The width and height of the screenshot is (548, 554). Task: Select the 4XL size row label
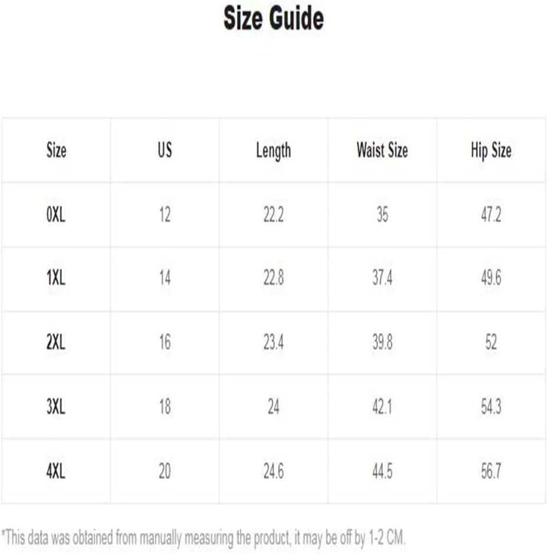click(56, 471)
